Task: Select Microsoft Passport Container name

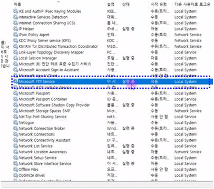Action: pos(43,99)
